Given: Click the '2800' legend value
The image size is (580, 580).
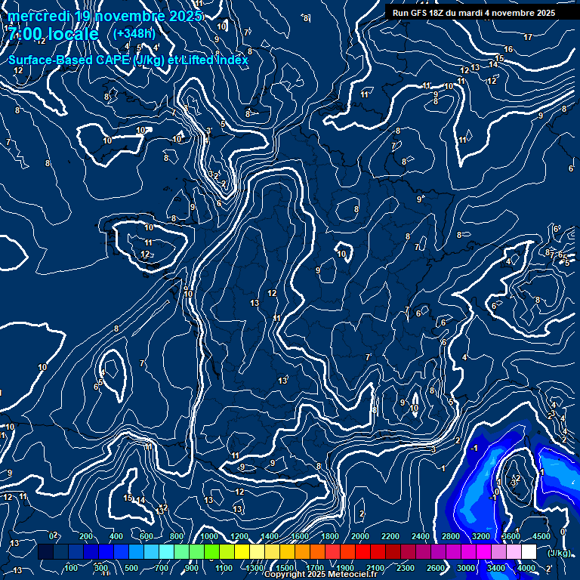Looking at the screenshot, I should coord(451,536).
